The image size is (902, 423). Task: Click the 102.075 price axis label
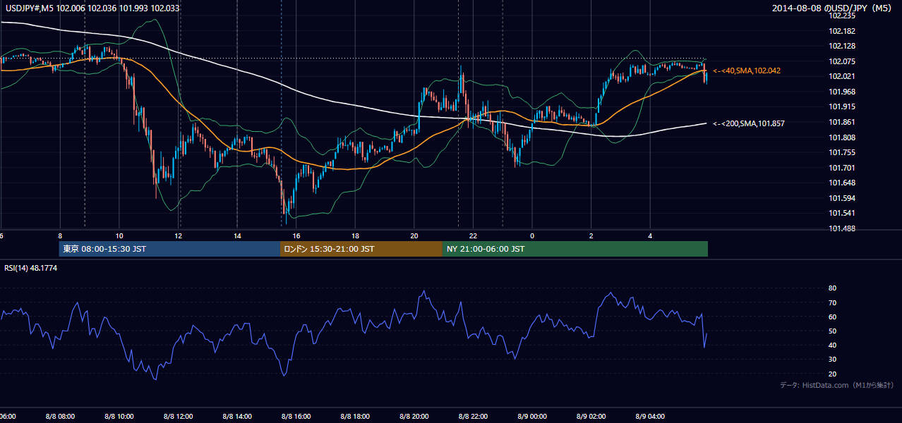843,61
